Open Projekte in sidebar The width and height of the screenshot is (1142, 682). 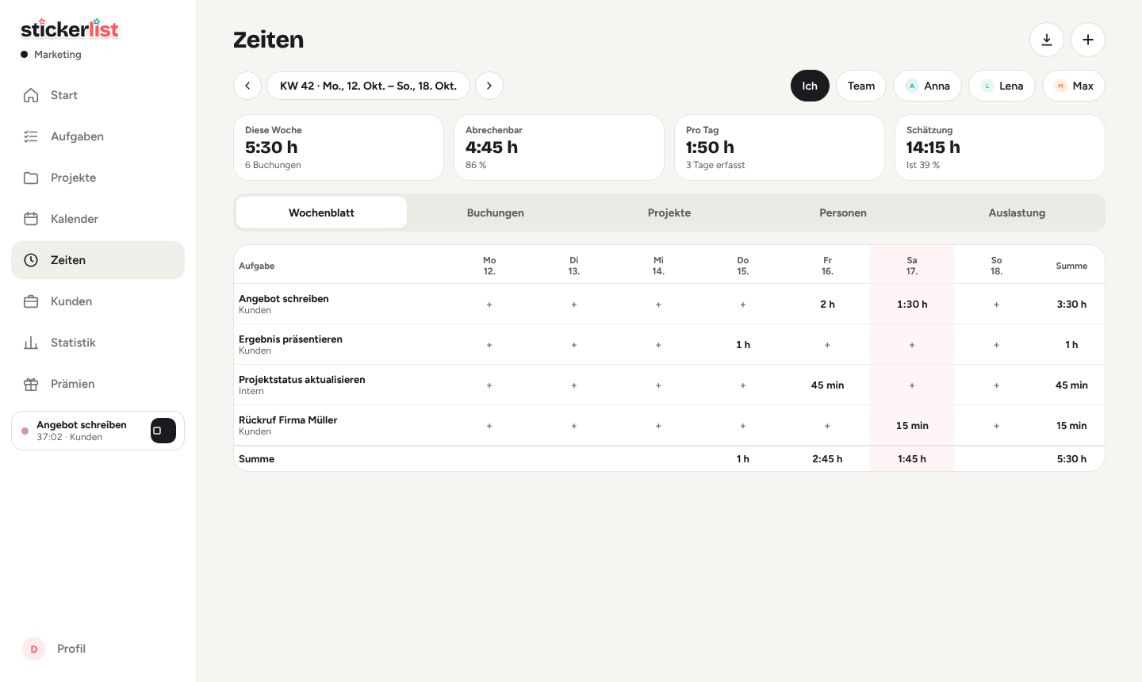pyautogui.click(x=98, y=178)
